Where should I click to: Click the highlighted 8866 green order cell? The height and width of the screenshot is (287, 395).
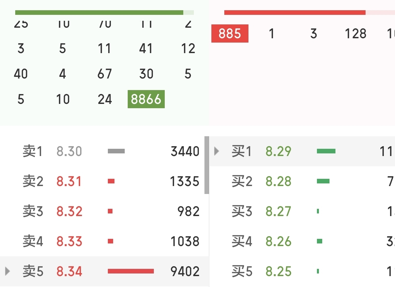coord(146,99)
